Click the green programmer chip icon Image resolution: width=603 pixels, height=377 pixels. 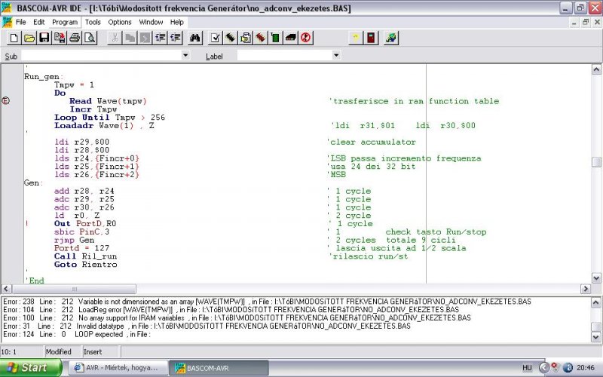[x=275, y=38]
